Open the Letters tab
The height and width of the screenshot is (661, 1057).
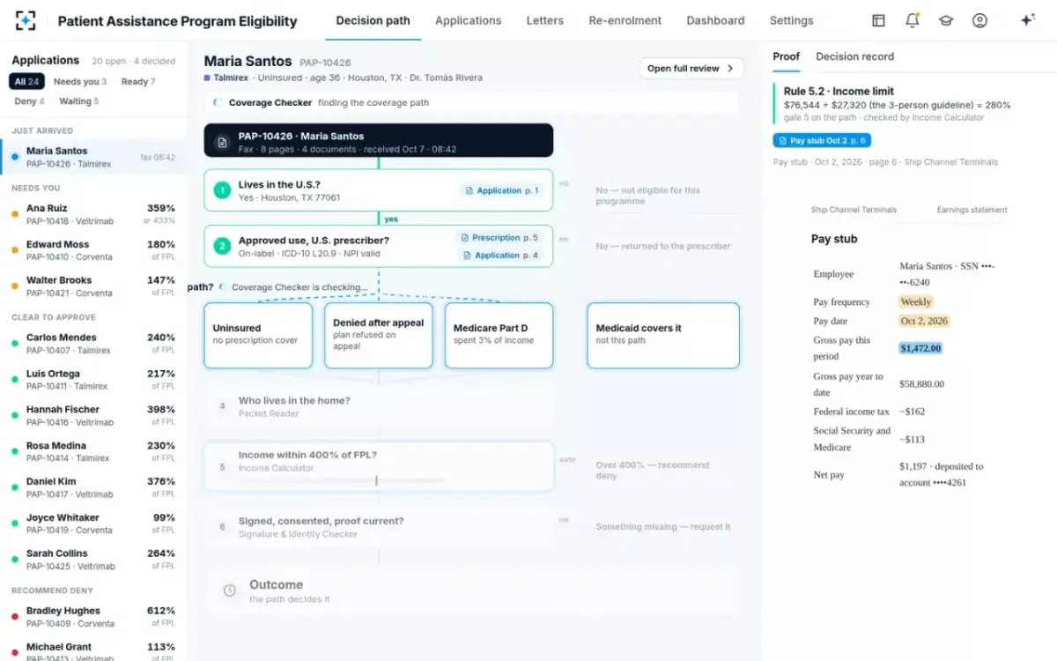click(x=544, y=20)
